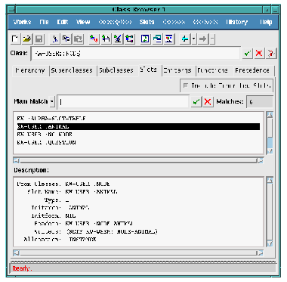This screenshot has width=287, height=282.
Task: Select the highlighted KW-USER::ANIMAL slot row
Action: click(x=138, y=126)
